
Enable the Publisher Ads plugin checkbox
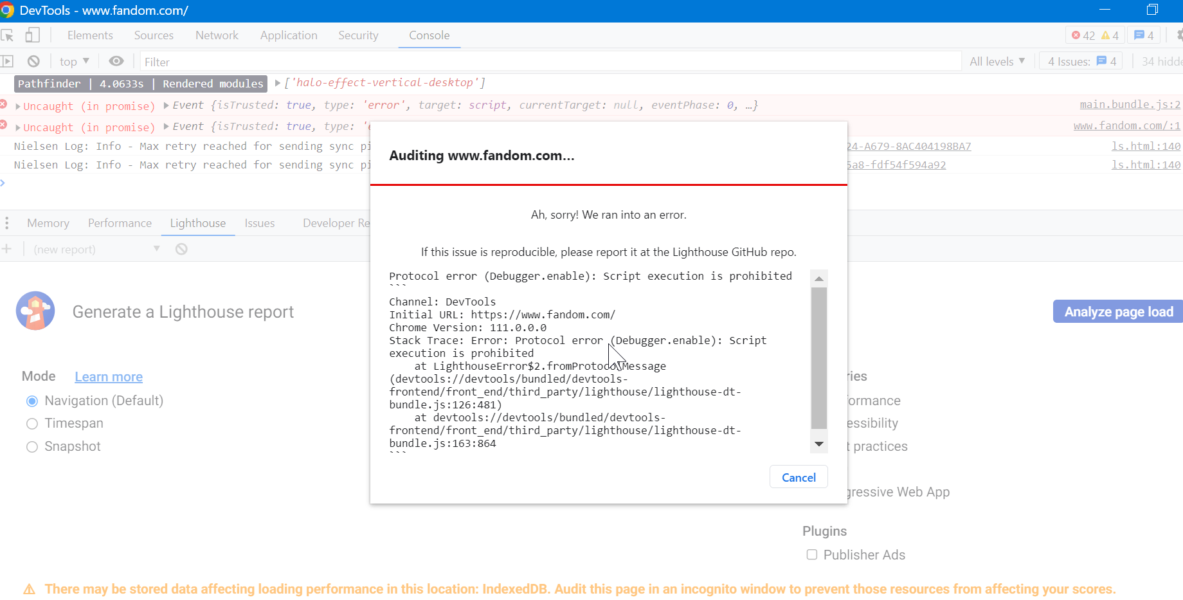[x=812, y=554]
